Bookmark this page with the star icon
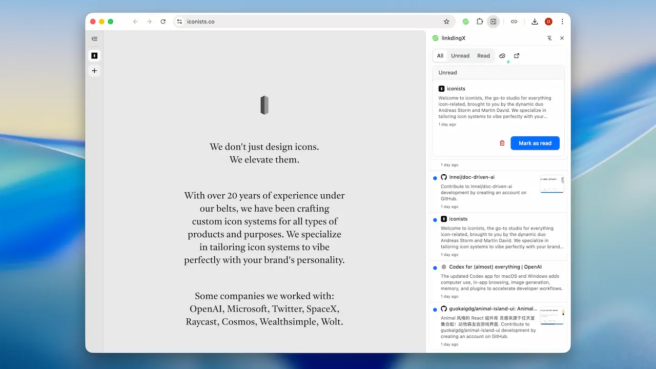 (x=446, y=22)
